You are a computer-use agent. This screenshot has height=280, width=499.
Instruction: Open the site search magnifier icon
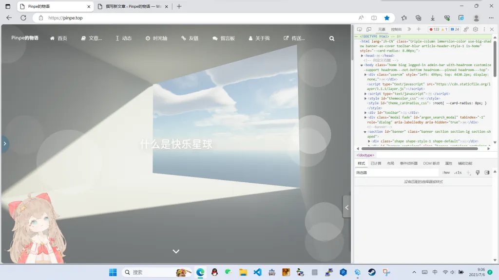tap(332, 38)
